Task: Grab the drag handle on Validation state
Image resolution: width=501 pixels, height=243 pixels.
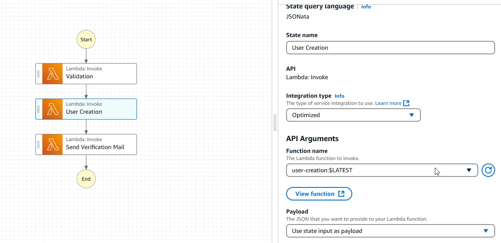Action: [39, 74]
